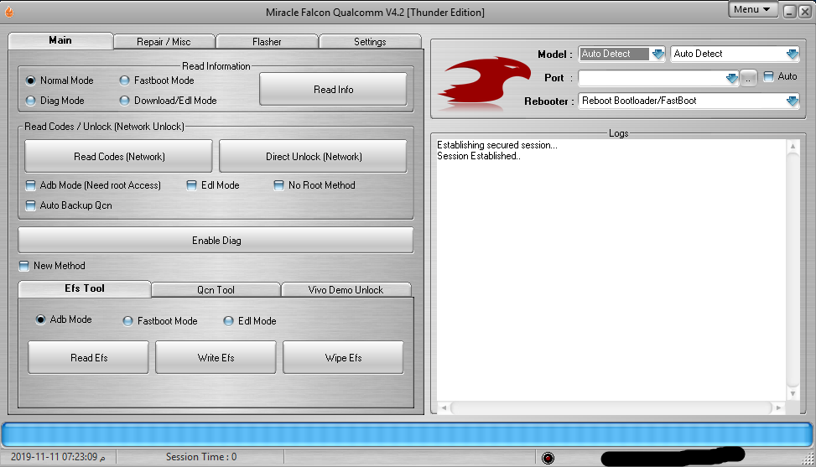Screen dimensions: 816x467
Task: Click the Wipe Efs button
Action: point(344,358)
